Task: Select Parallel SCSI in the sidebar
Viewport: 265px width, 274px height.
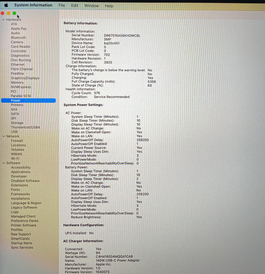Action: [21, 96]
